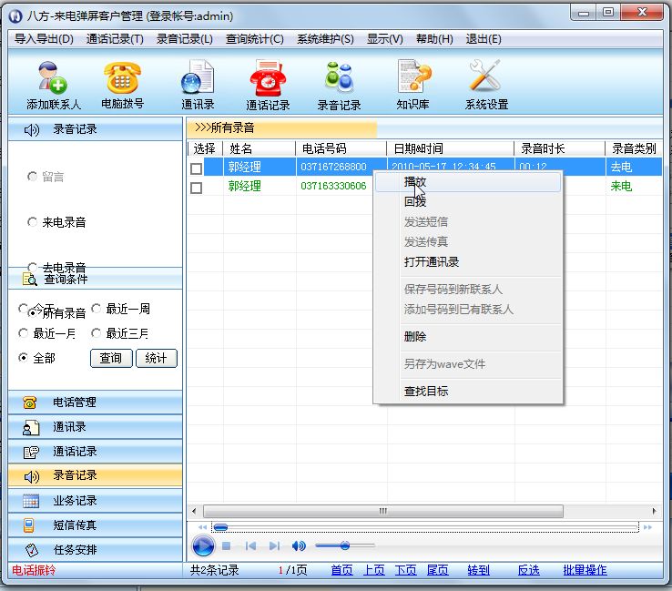Screen dimensions: 672x591
Task: Select the 最近一周 radio option
Action: [97, 309]
